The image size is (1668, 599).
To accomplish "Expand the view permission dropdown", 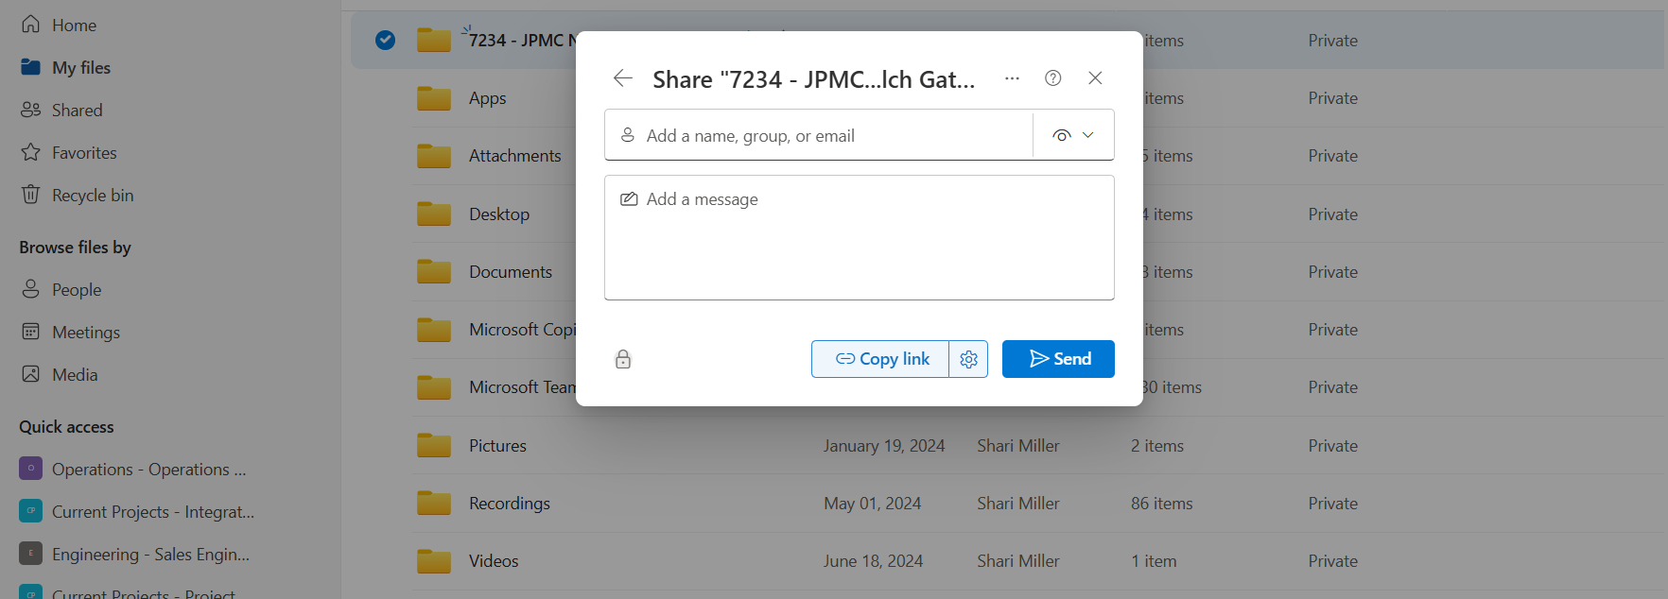I will (1073, 135).
